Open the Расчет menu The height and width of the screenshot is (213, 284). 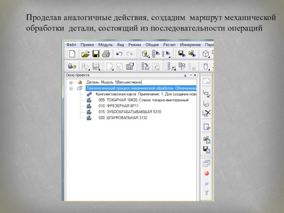[x=169, y=45]
